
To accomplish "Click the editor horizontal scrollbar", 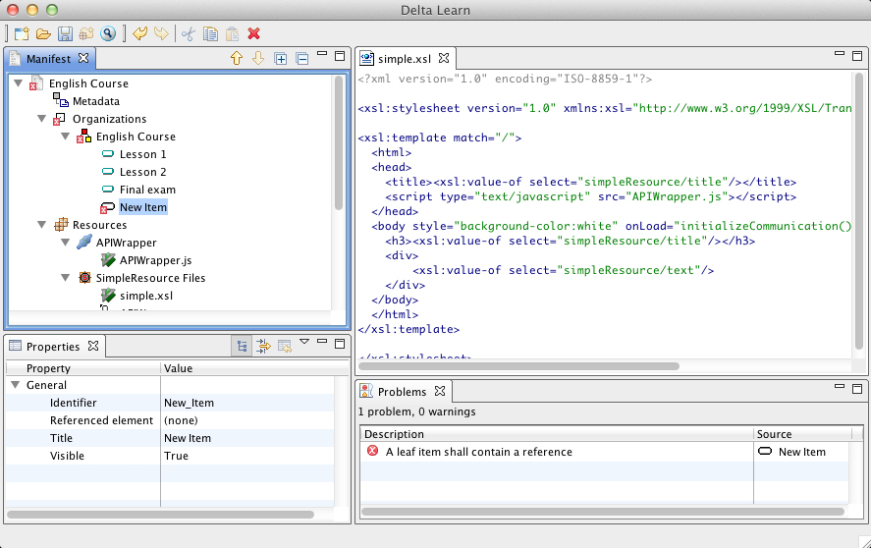I will coord(518,366).
